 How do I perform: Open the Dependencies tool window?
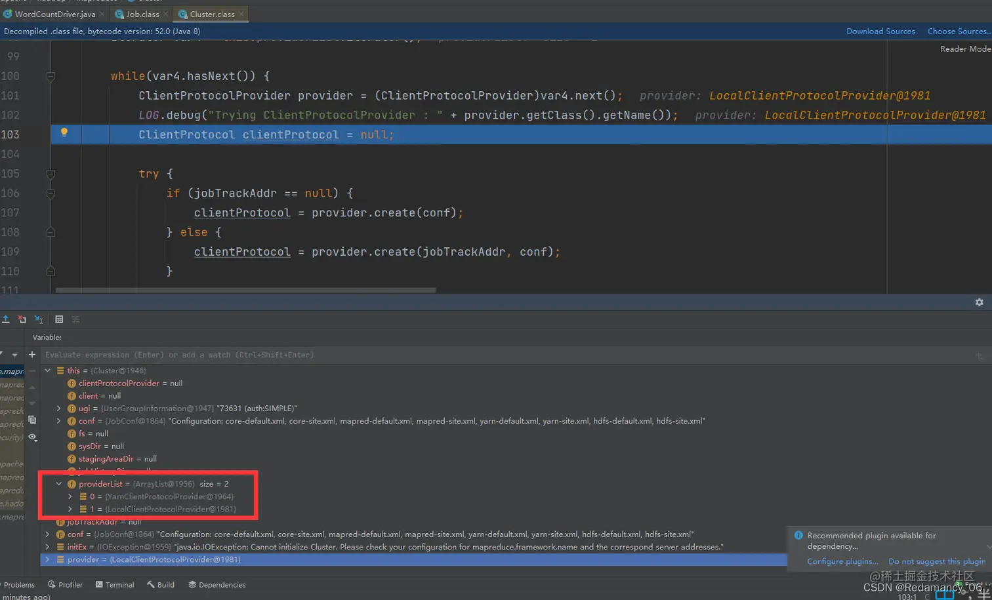click(217, 585)
